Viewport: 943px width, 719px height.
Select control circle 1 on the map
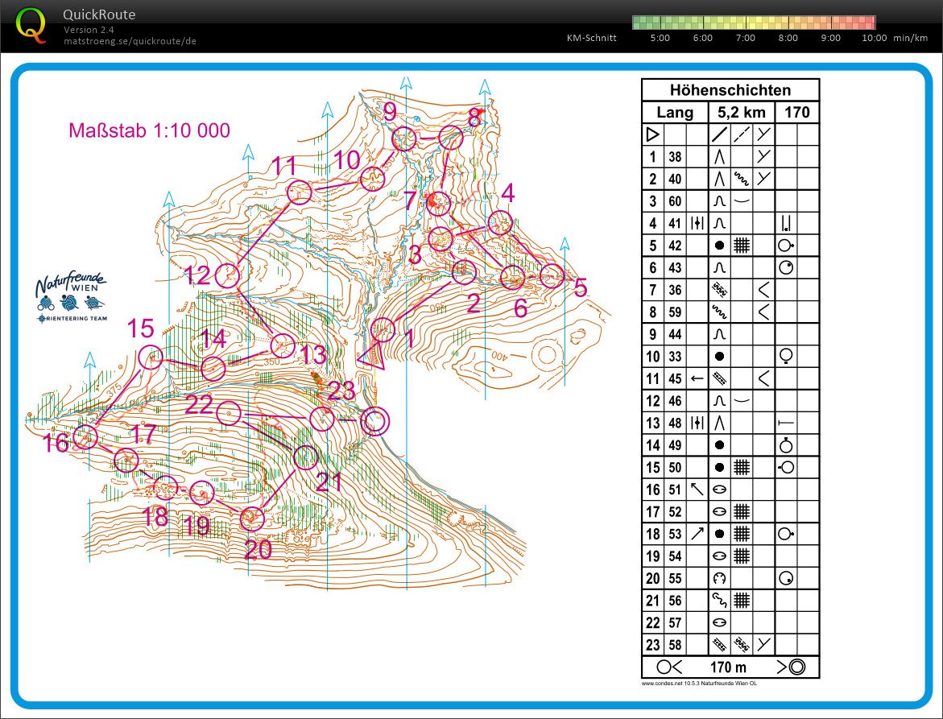click(383, 330)
